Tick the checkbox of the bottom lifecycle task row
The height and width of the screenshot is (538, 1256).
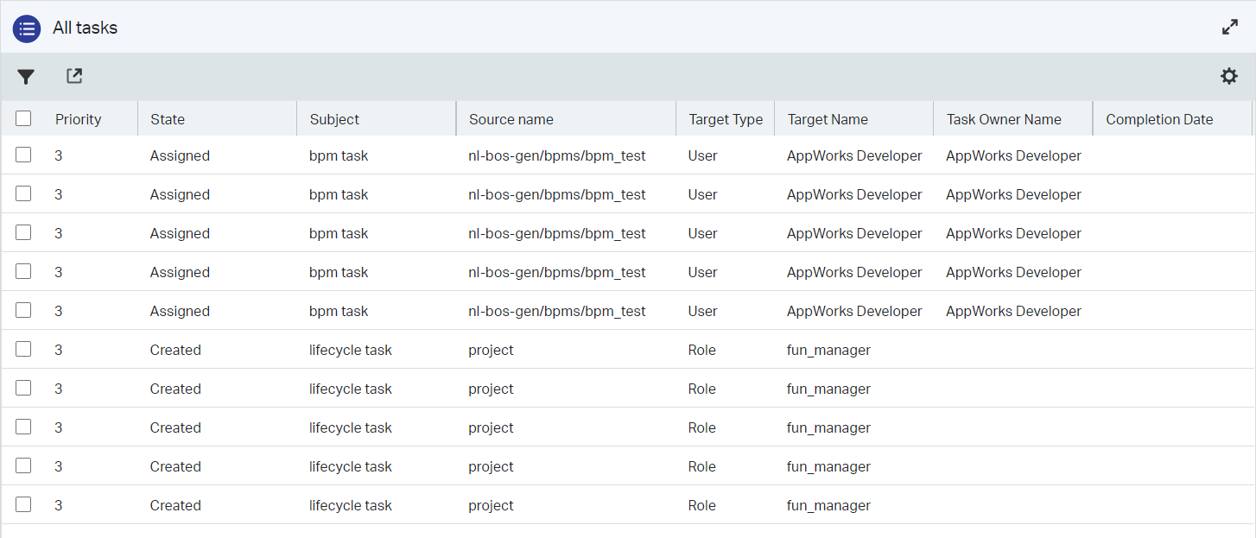click(x=23, y=504)
